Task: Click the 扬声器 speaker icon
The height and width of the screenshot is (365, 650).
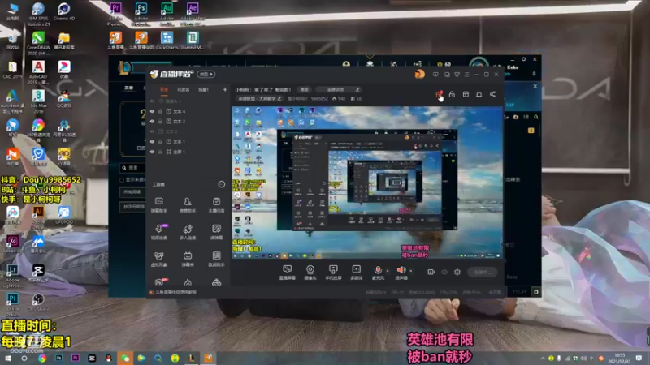Action: tap(401, 270)
